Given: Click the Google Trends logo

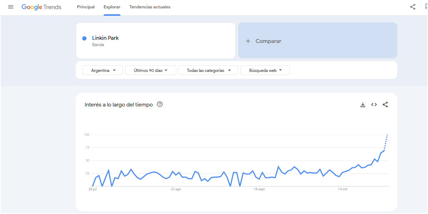Looking at the screenshot, I should click(x=41, y=7).
